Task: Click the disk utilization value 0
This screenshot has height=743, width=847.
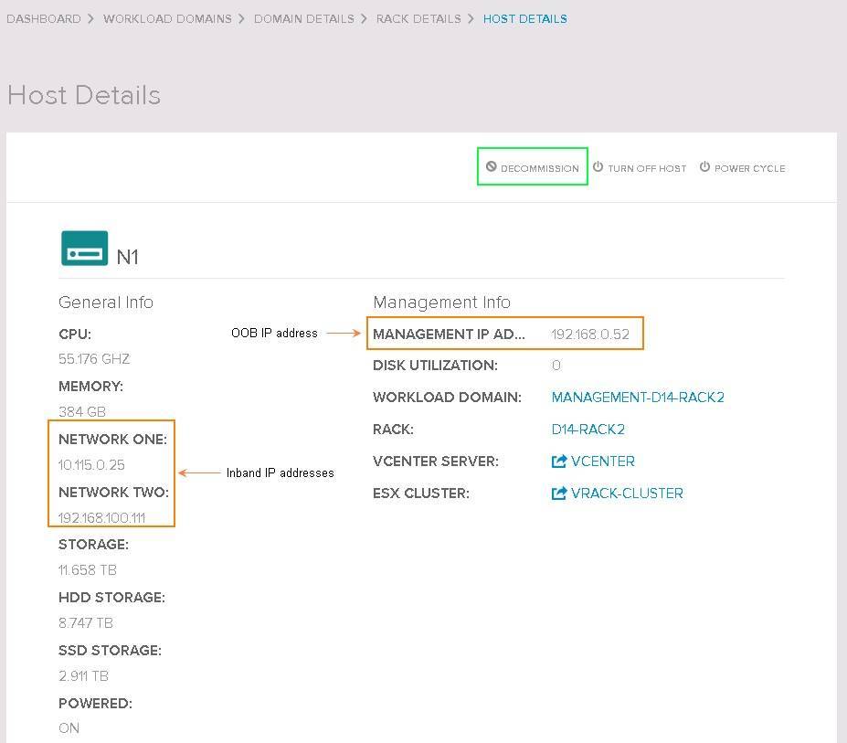Action: 556,366
